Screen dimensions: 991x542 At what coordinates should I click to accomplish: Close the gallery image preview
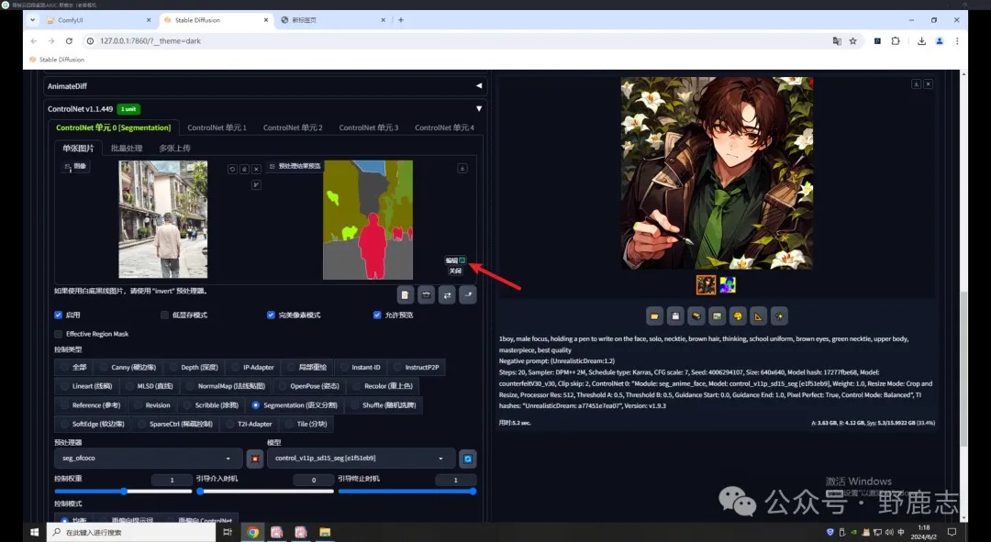point(928,84)
